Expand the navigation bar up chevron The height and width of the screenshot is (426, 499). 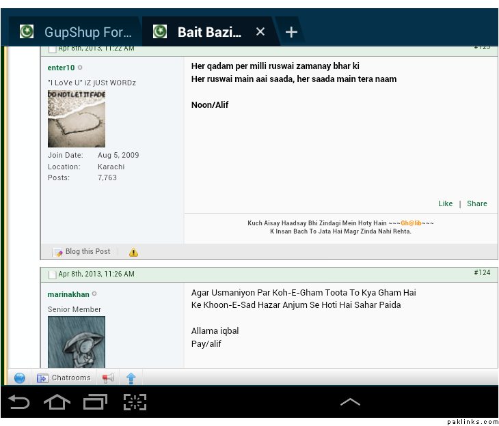click(x=350, y=402)
